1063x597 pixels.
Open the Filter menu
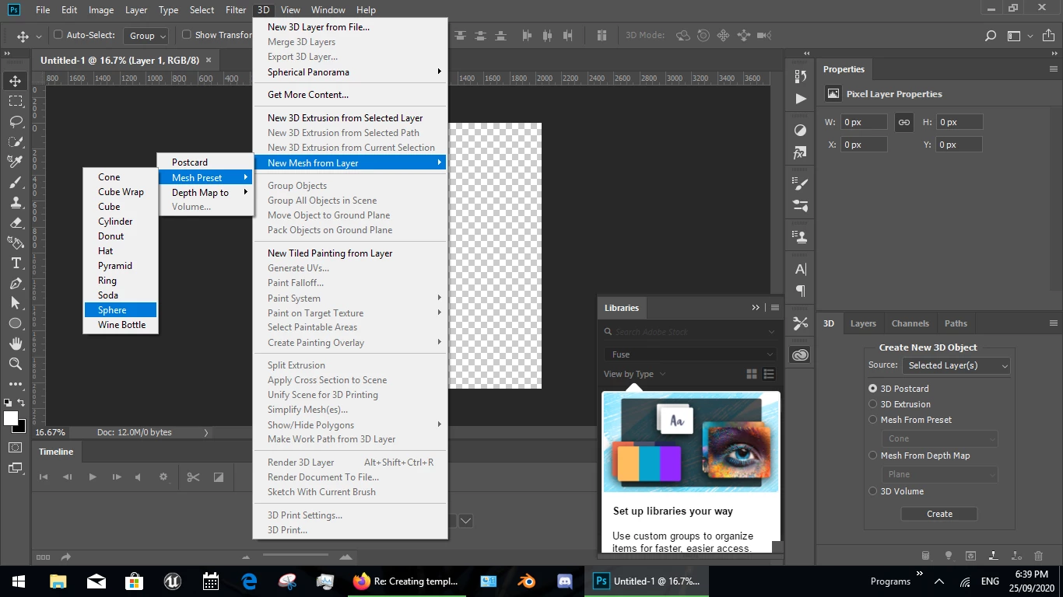point(236,10)
